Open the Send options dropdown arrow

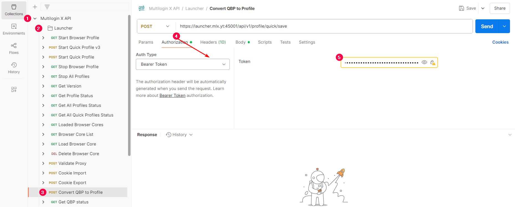coord(504,26)
